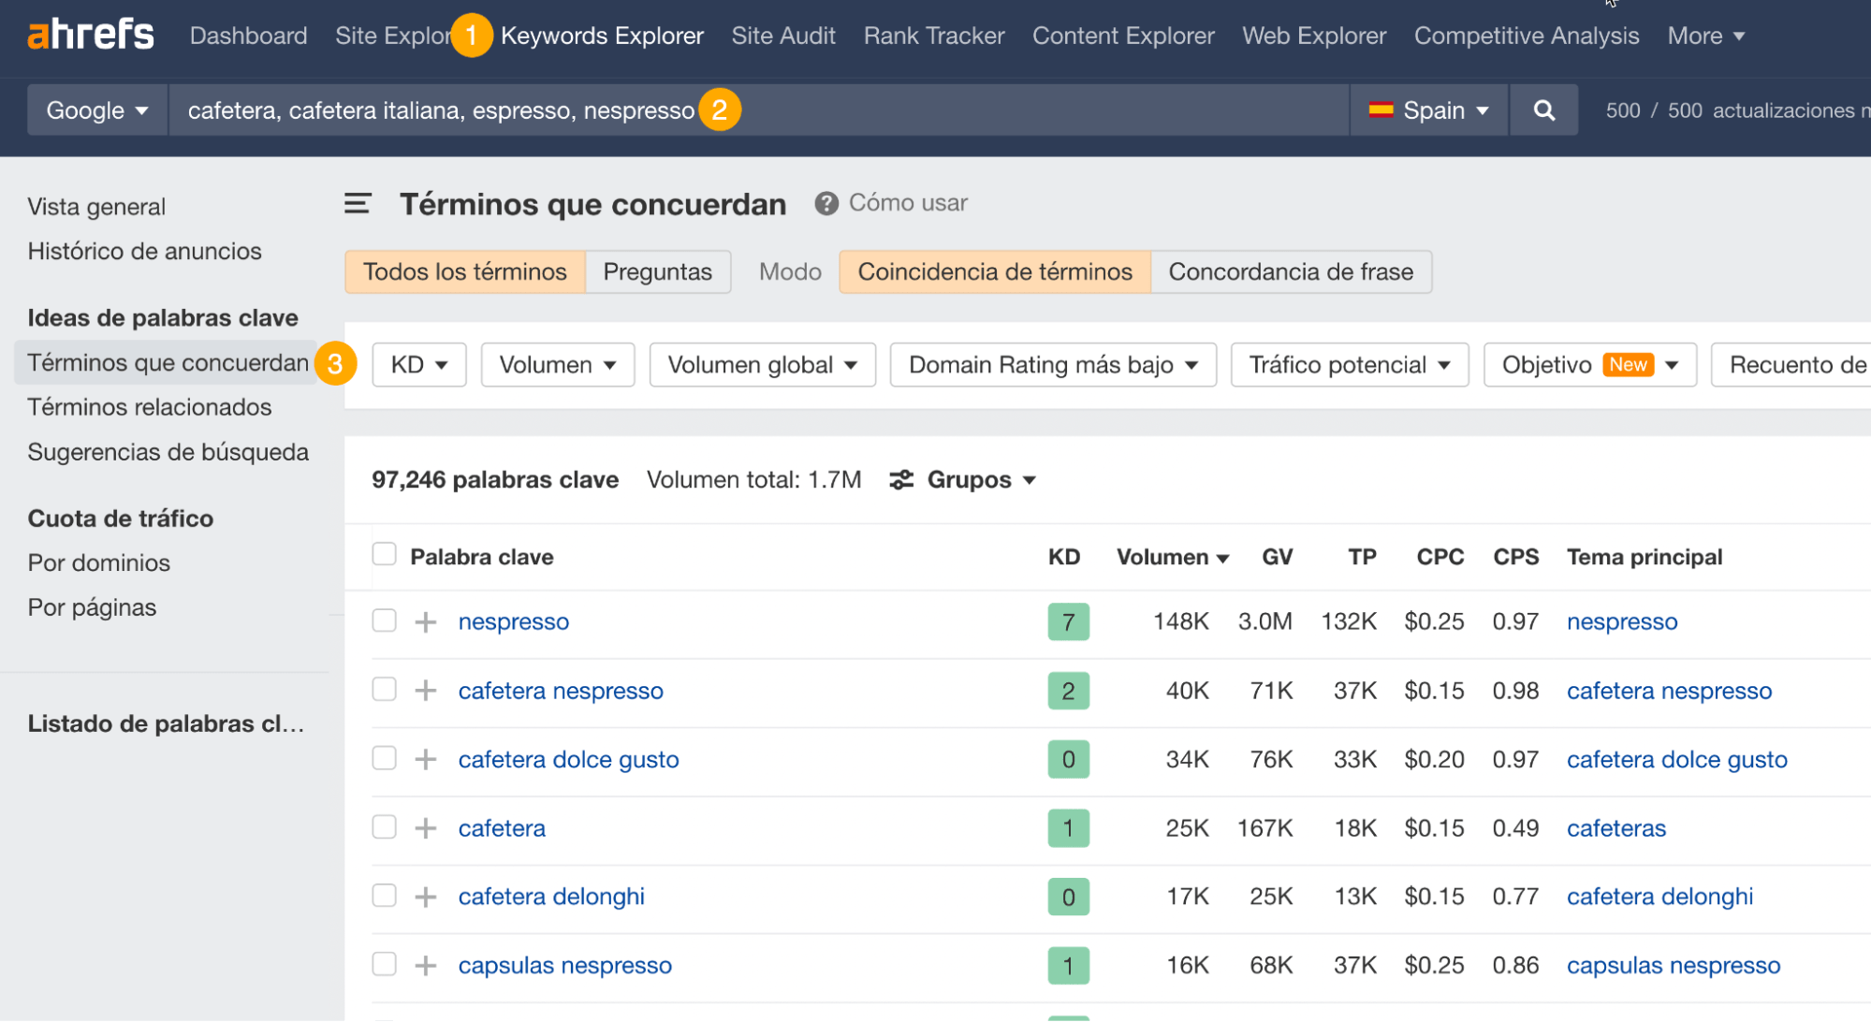Click the Grupos filter-sliders icon
Image resolution: width=1871 pixels, height=1022 pixels.
point(900,479)
